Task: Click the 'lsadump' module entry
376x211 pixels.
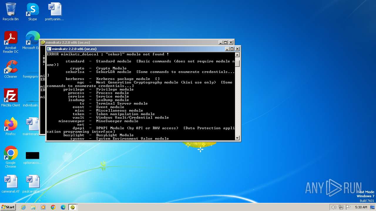Action: pos(98,100)
